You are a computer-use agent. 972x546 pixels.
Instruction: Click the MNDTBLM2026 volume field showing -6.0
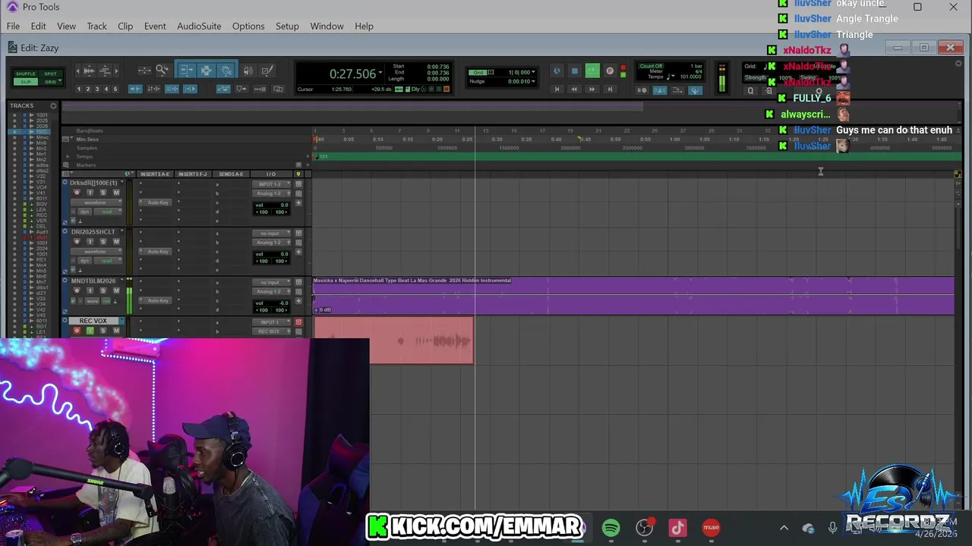(271, 303)
